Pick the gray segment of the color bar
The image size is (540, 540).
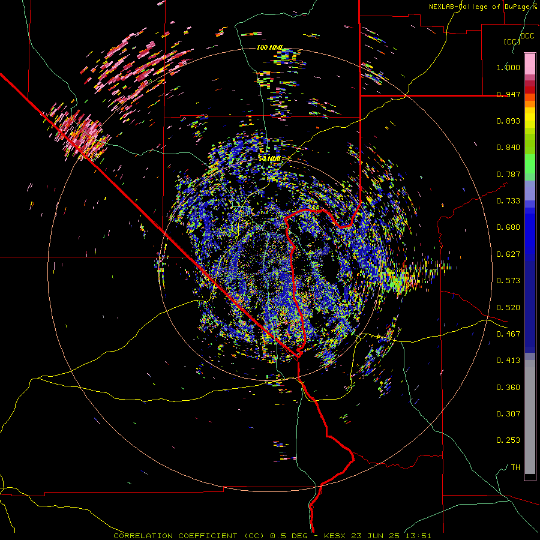pyautogui.click(x=530, y=417)
